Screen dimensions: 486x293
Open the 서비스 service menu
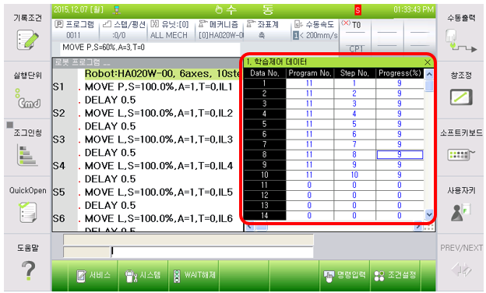pyautogui.click(x=93, y=275)
